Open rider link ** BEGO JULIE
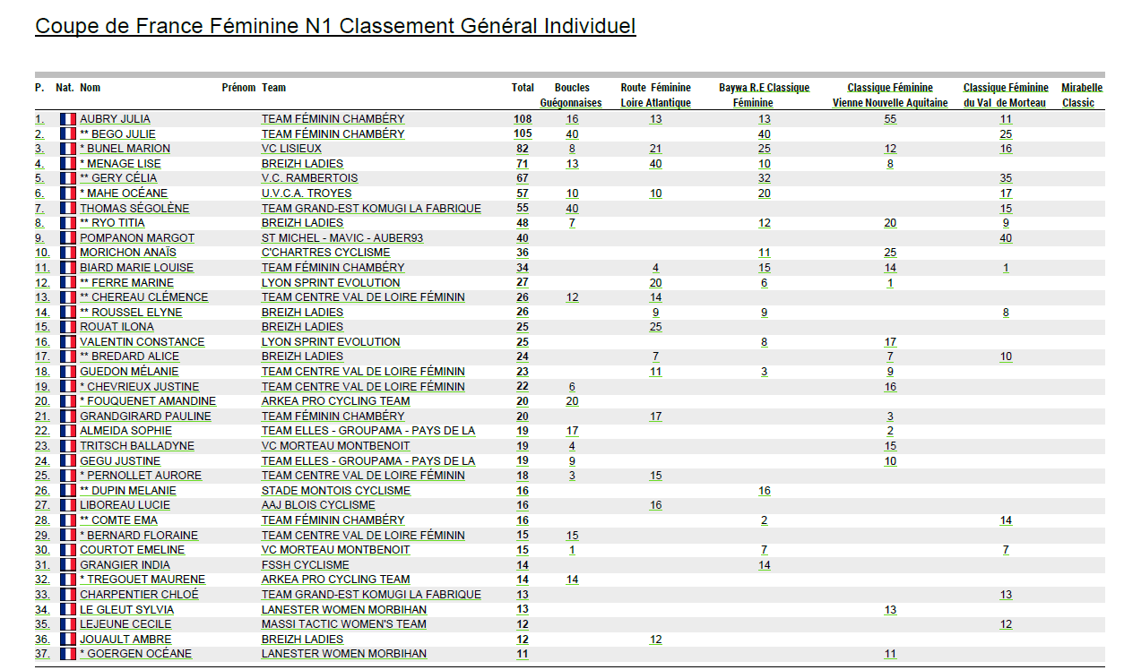1124x670 pixels. pyautogui.click(x=117, y=134)
